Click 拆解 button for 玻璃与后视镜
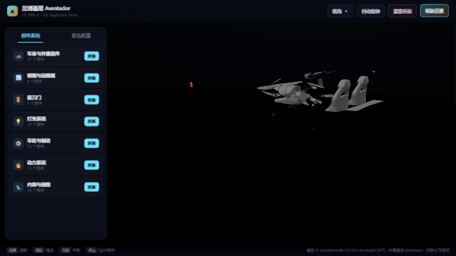Viewport: 456px width, 256px height. click(x=92, y=78)
